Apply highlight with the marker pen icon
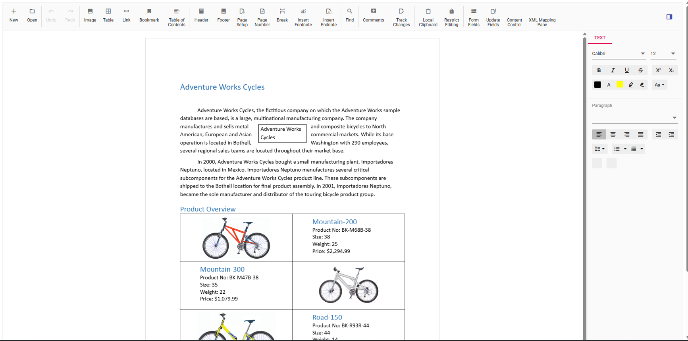 tap(631, 85)
